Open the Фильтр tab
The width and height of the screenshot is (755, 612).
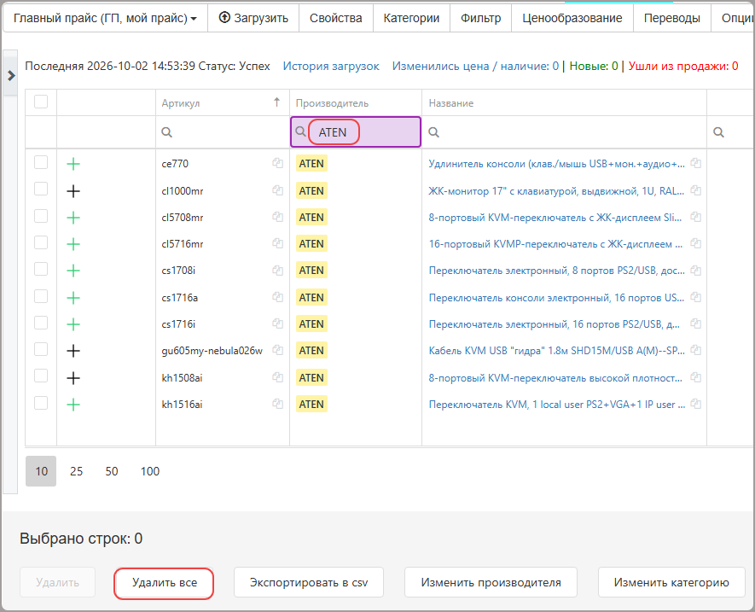480,18
